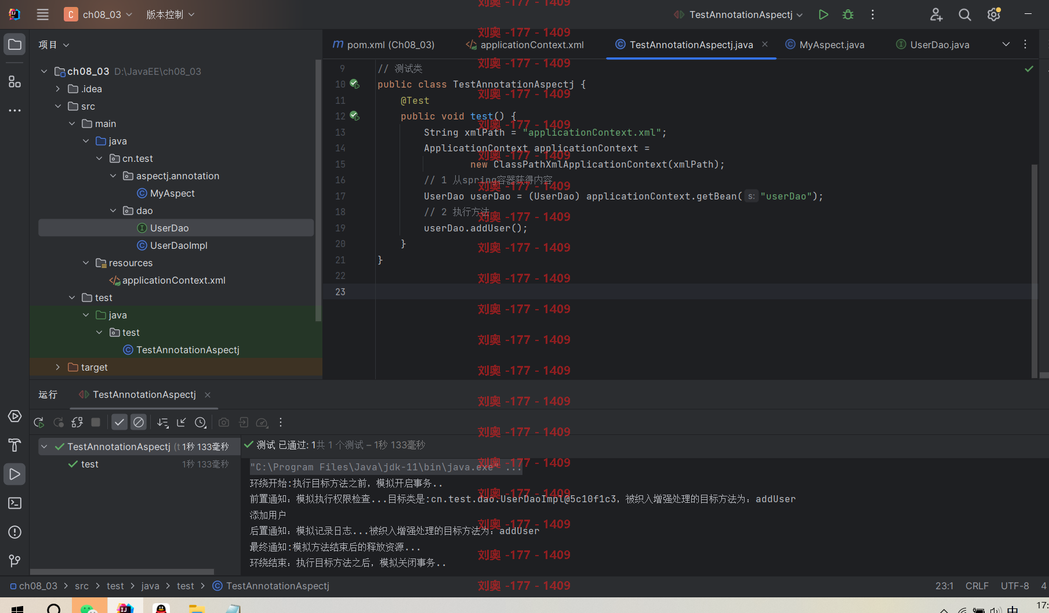
Task: Open Code With Me user-plus icon
Action: tap(936, 14)
